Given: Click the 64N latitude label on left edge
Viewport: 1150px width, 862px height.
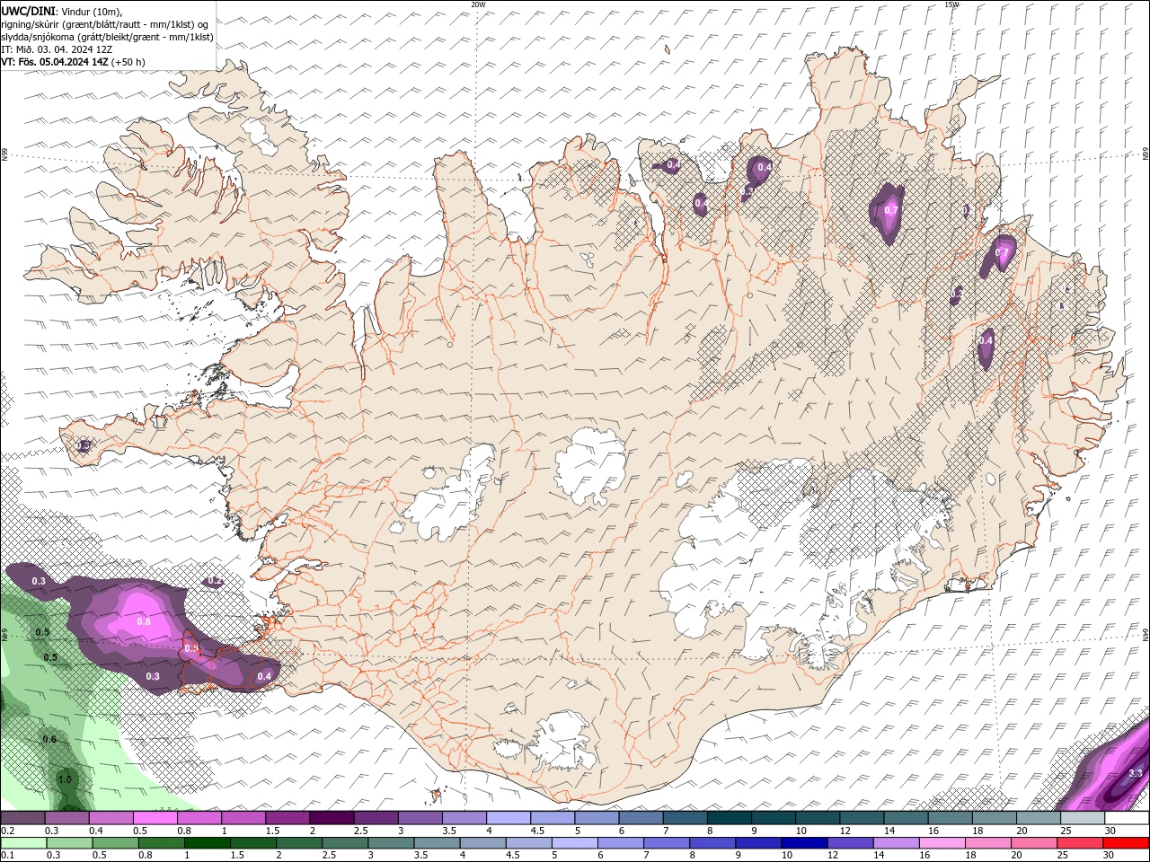Looking at the screenshot, I should pyautogui.click(x=4, y=634).
